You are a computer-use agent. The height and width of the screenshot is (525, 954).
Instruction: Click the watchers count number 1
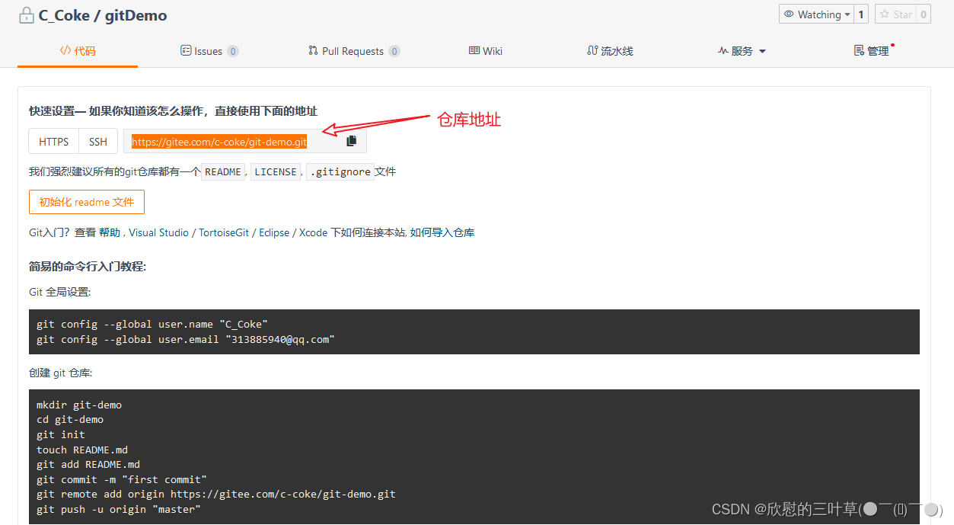pyautogui.click(x=862, y=14)
